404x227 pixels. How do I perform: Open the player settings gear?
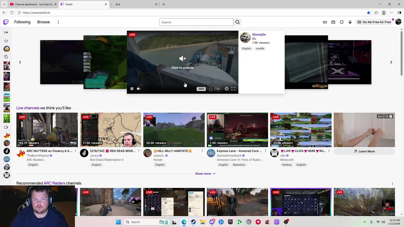click(227, 89)
